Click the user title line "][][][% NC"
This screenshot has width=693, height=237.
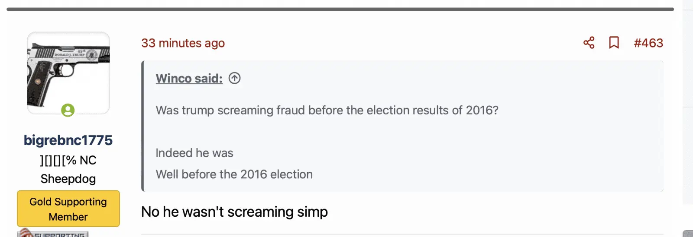tap(68, 160)
